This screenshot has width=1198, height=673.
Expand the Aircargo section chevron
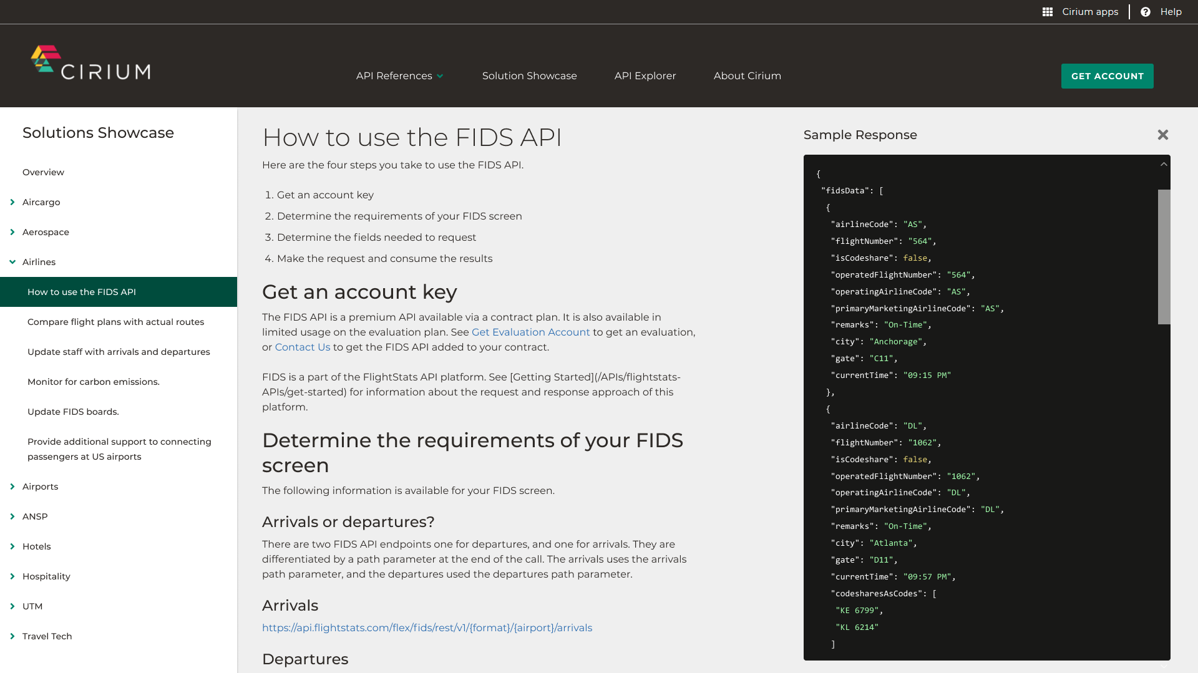point(12,202)
